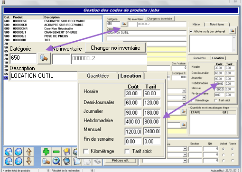
Task: Open the magnified Quantitées tab
Action: click(x=98, y=76)
